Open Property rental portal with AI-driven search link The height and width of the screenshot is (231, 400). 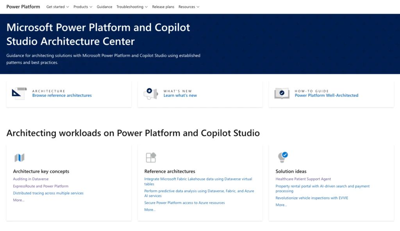click(x=322, y=188)
